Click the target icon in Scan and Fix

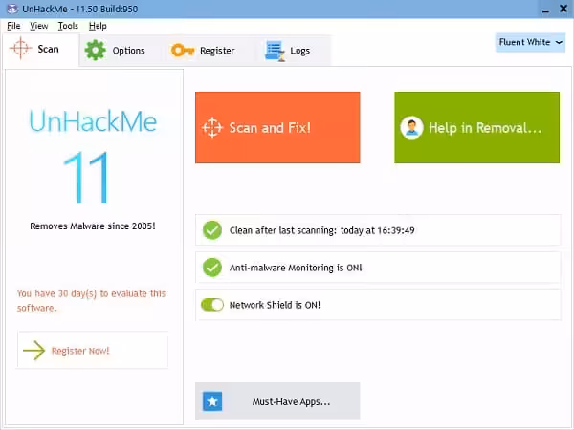pos(212,128)
